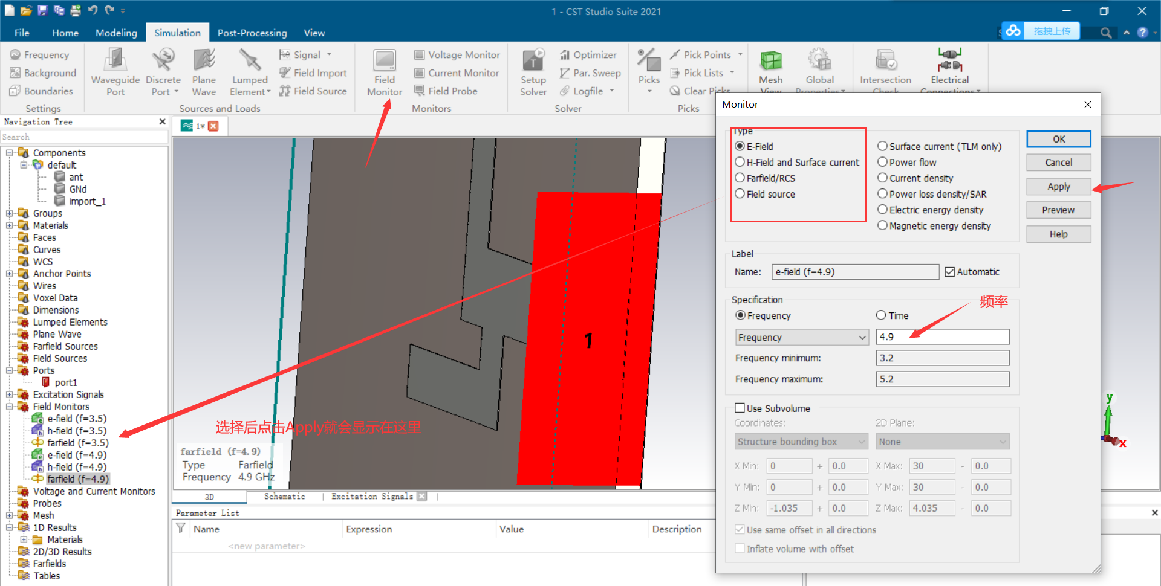Click Preview in Monitor dialog
1161x586 pixels.
(1059, 210)
